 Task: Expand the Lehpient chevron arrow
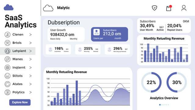coord(31,51)
